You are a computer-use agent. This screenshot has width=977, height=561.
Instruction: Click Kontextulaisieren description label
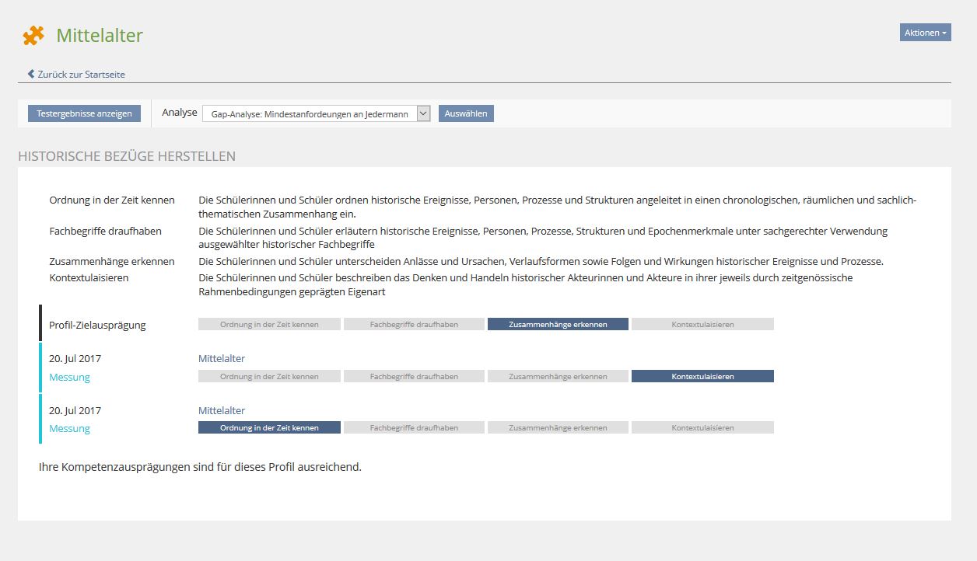89,277
